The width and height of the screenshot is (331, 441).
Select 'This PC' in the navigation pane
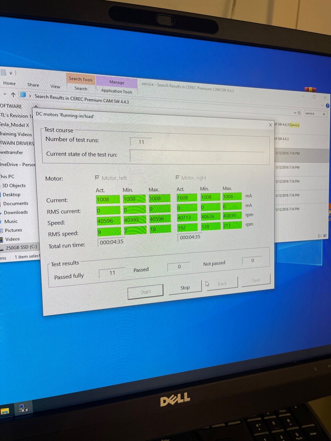click(7, 176)
